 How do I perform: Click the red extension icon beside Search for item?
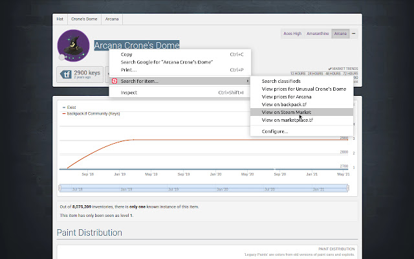click(114, 81)
